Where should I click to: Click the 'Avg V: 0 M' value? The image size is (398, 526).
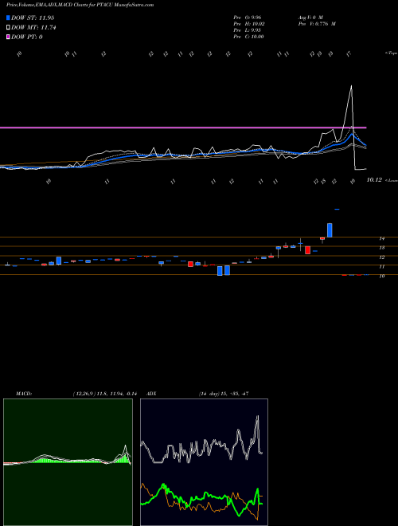pos(310,17)
